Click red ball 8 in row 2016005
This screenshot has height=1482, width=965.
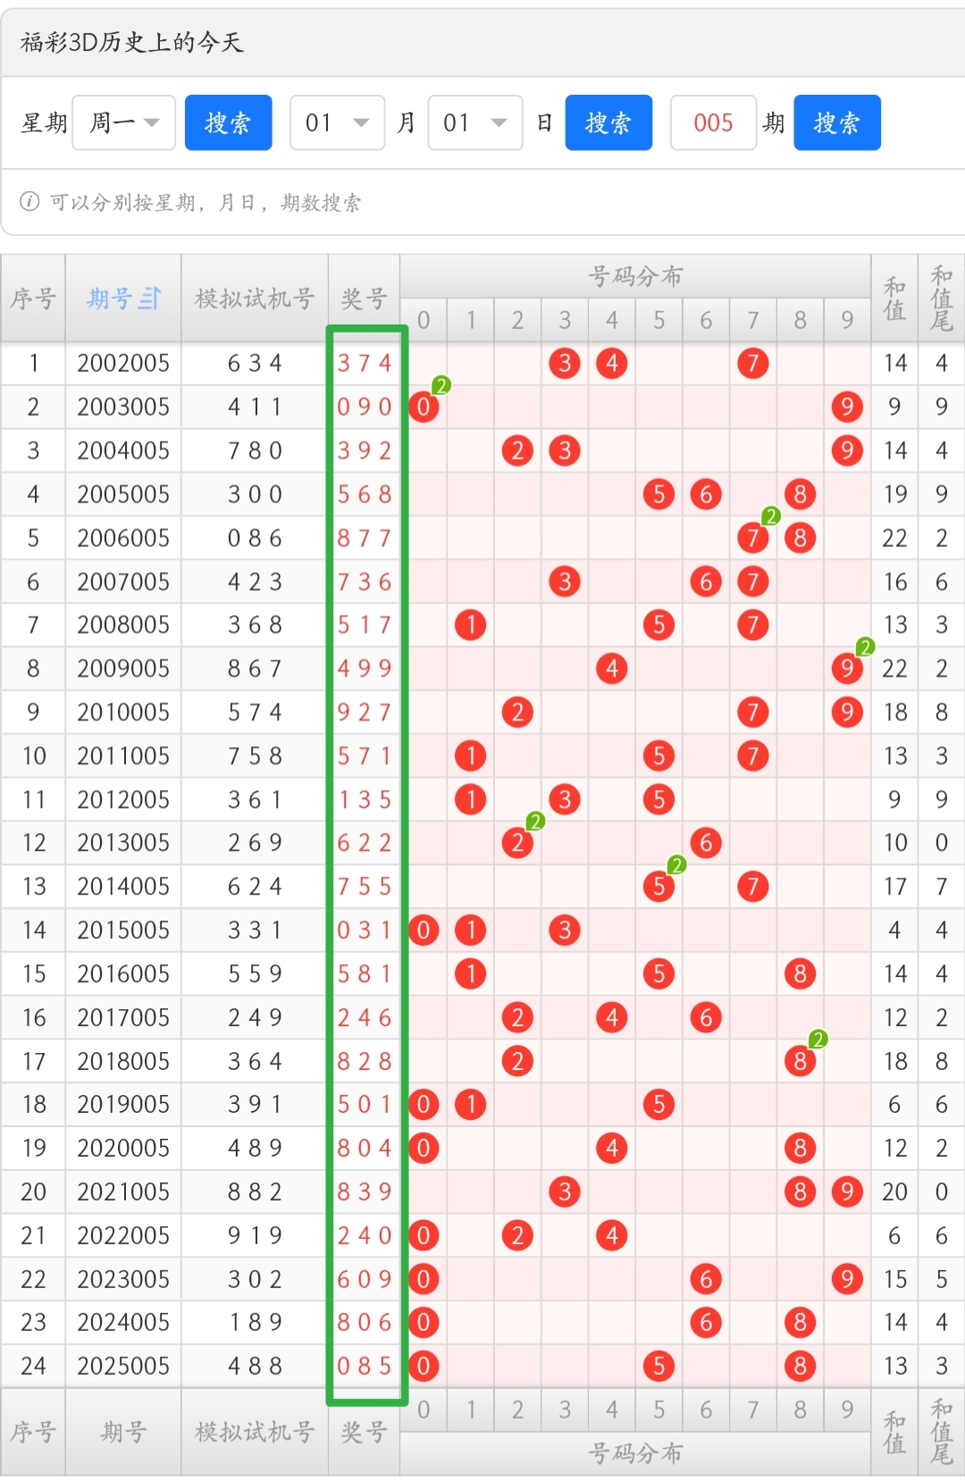click(x=801, y=973)
